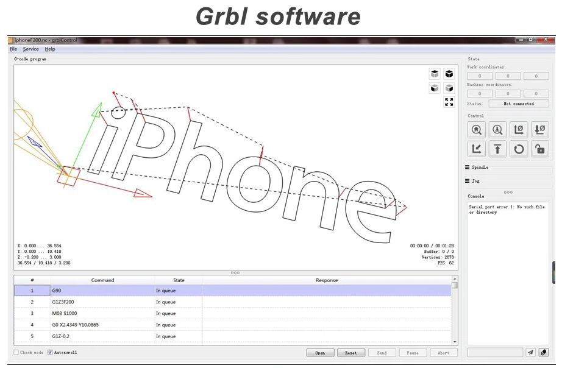Click row number 5 in the table

pyautogui.click(x=32, y=336)
